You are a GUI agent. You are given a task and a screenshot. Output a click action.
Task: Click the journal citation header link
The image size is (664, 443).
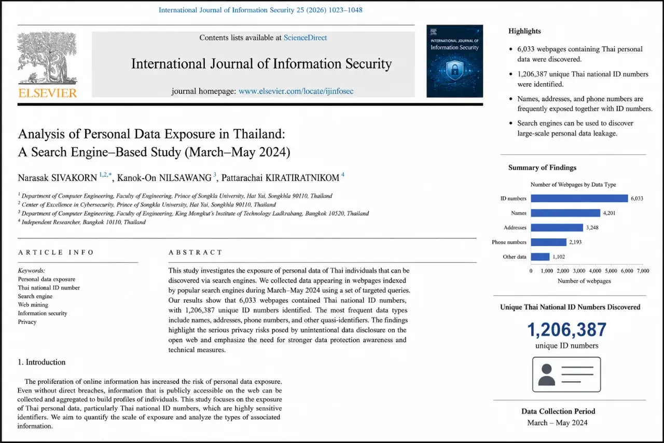[260, 10]
